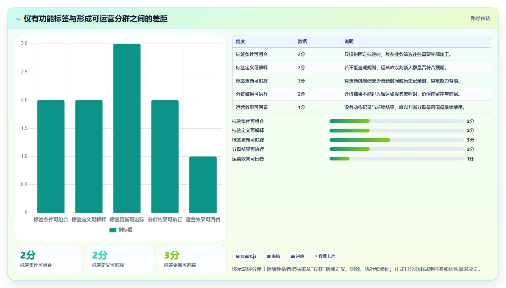
Task: Click the 3分 value beside progress bars
Action: [x=471, y=140]
